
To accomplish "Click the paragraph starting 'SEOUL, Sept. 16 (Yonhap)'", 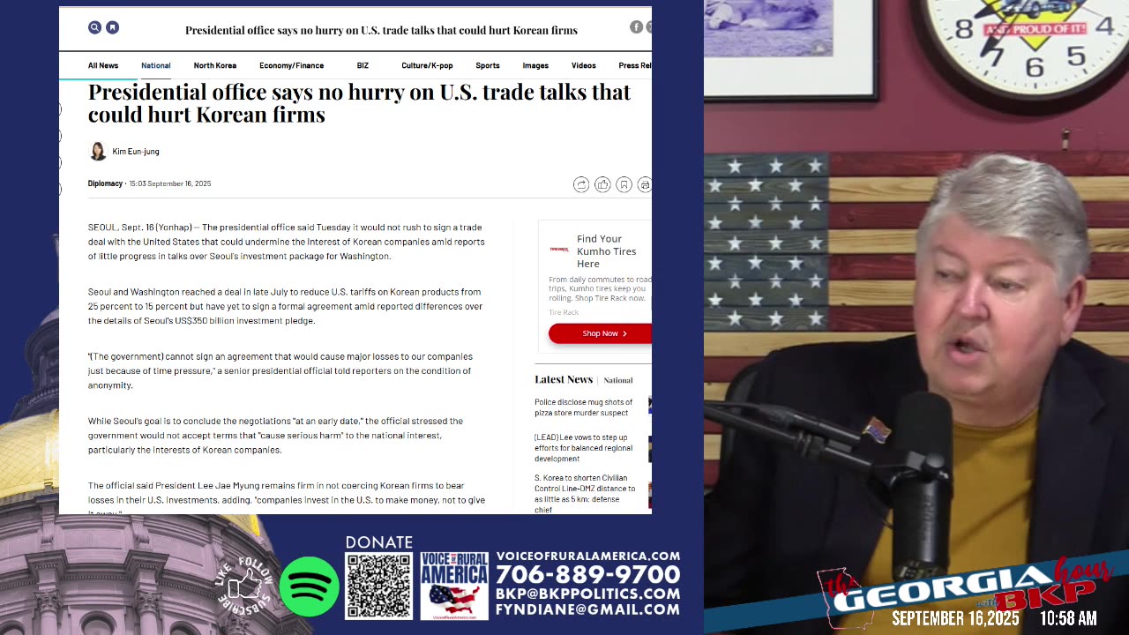I will [287, 242].
